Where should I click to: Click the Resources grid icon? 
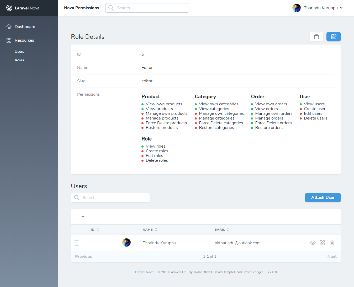pos(9,40)
